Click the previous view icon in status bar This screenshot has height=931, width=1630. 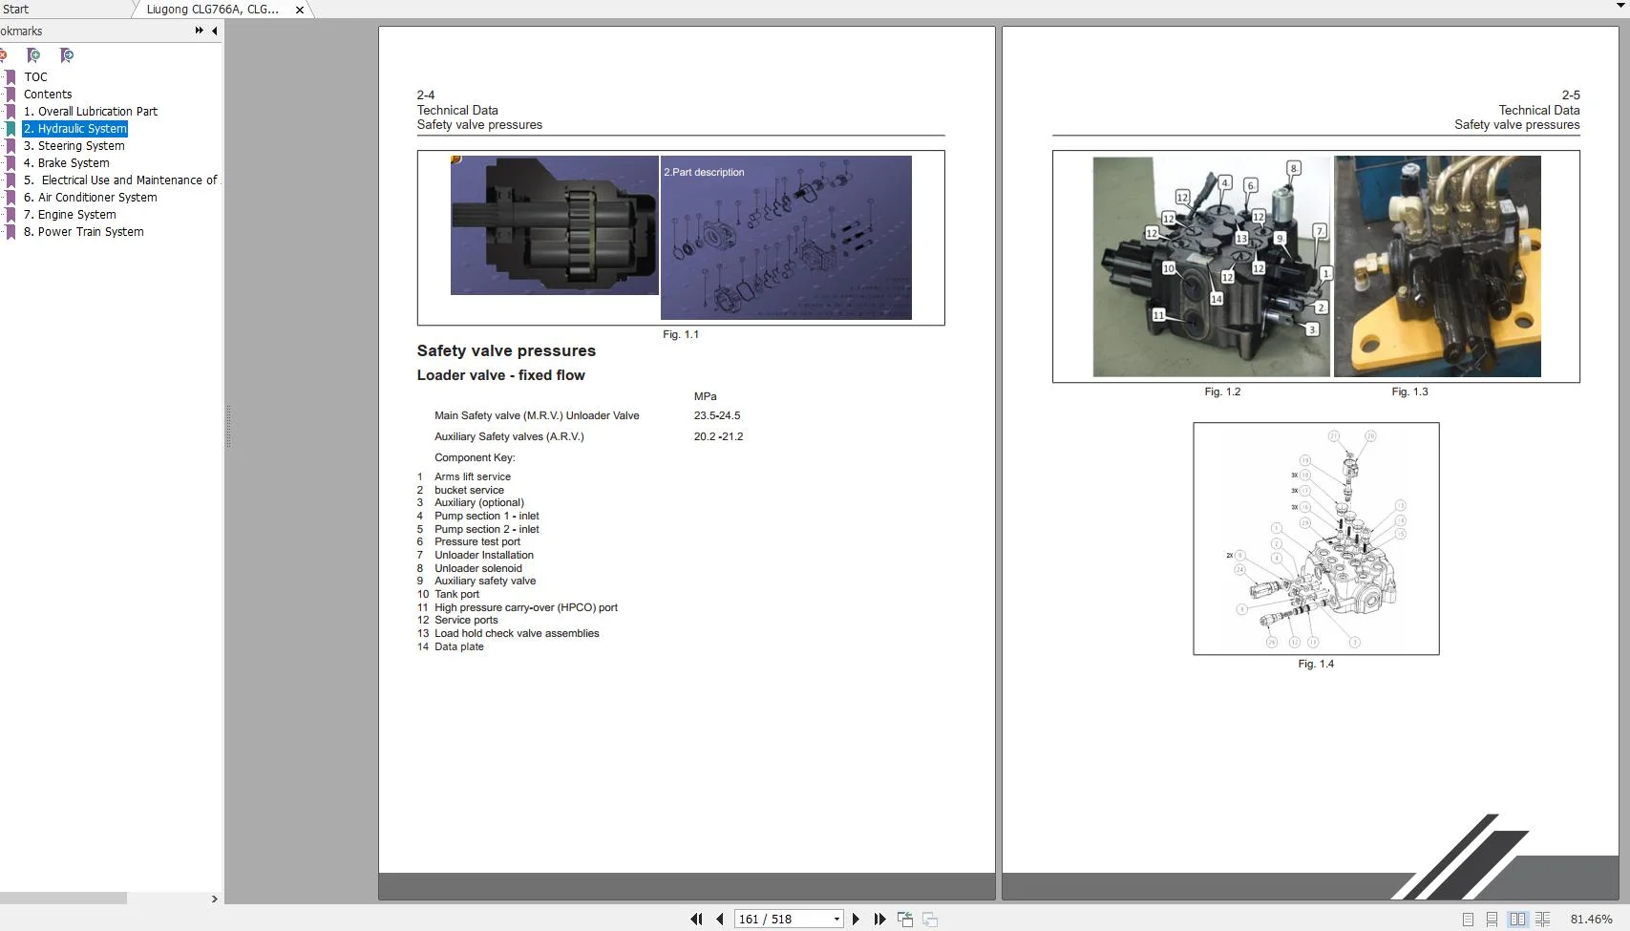pos(904,920)
